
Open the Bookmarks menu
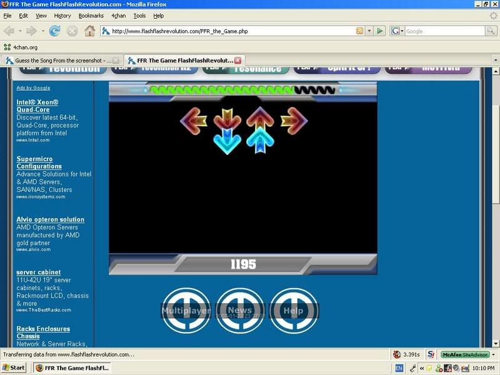91,16
